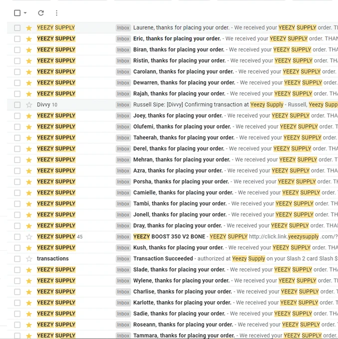
Task: Unstar the Charlise order email
Action: (29, 292)
